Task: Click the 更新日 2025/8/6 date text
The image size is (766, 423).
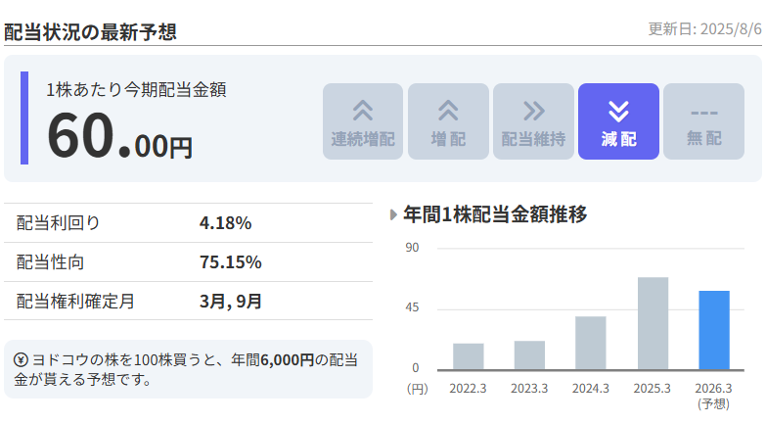Action: click(704, 29)
